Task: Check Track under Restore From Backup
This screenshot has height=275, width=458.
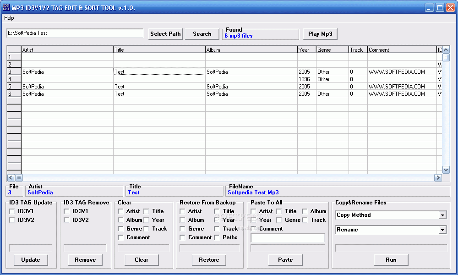Action: pos(217,229)
